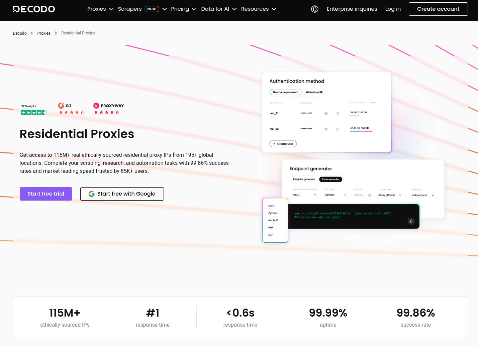Viewport: 478px width, 346px height.
Task: Click the refresh icon for resi_02
Action: pyautogui.click(x=338, y=129)
